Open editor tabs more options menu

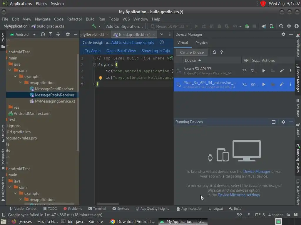click(170, 34)
